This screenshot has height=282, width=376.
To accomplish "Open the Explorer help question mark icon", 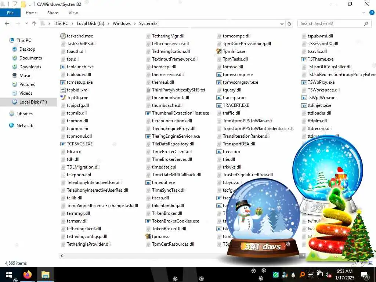I will [372, 13].
